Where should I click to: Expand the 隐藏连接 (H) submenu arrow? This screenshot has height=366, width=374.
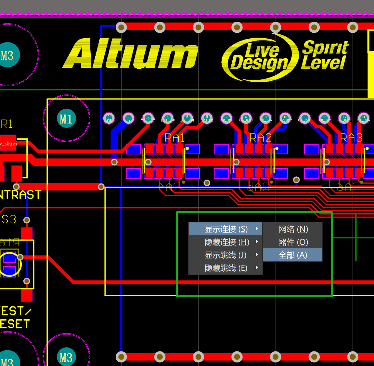coord(257,242)
